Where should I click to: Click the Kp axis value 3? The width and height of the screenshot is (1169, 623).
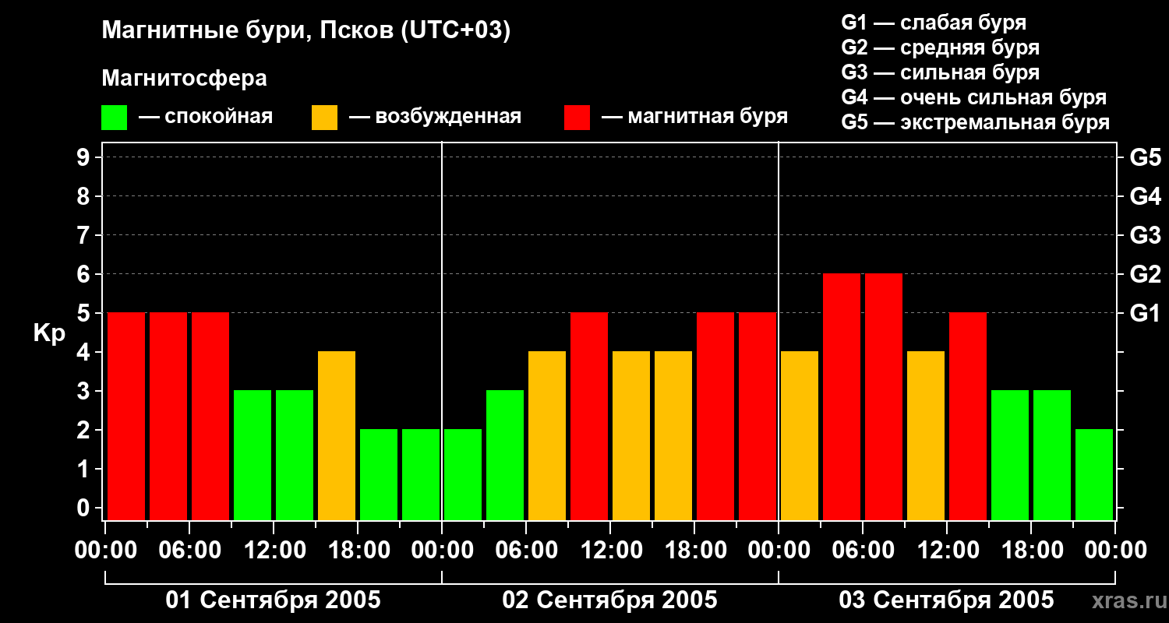point(85,391)
